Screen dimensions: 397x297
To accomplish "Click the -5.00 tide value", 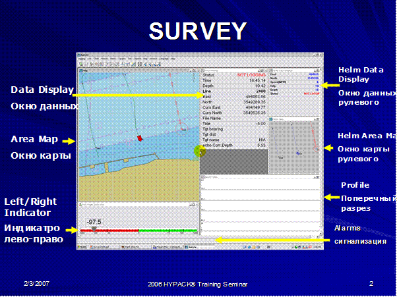I will tap(260, 124).
